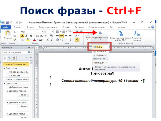The width and height of the screenshot is (161, 121).
Task: Toggle Strikethrough formatting
Action: click(x=37, y=36)
